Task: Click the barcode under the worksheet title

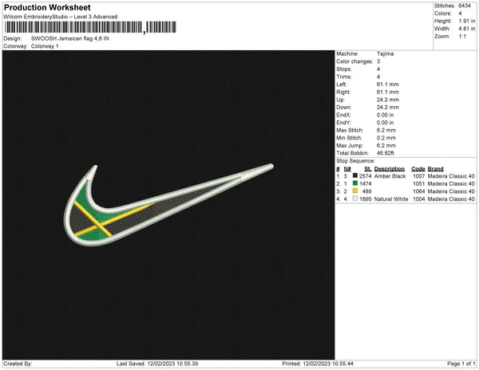Action: tap(90, 27)
